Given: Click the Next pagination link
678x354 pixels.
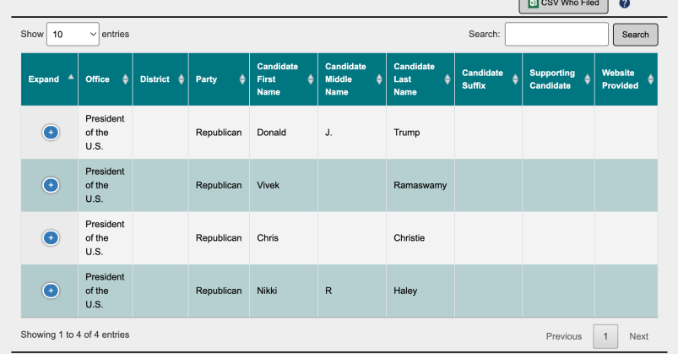Looking at the screenshot, I should 639,336.
